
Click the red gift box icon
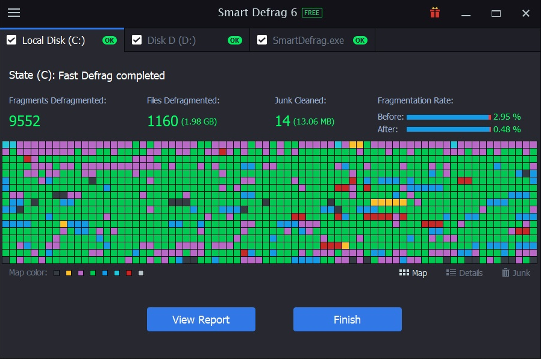pyautogui.click(x=435, y=13)
